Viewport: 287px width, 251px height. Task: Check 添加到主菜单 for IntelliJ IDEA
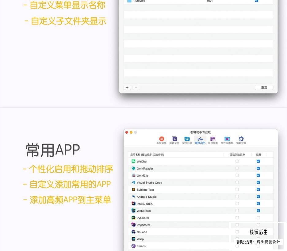coord(237,203)
